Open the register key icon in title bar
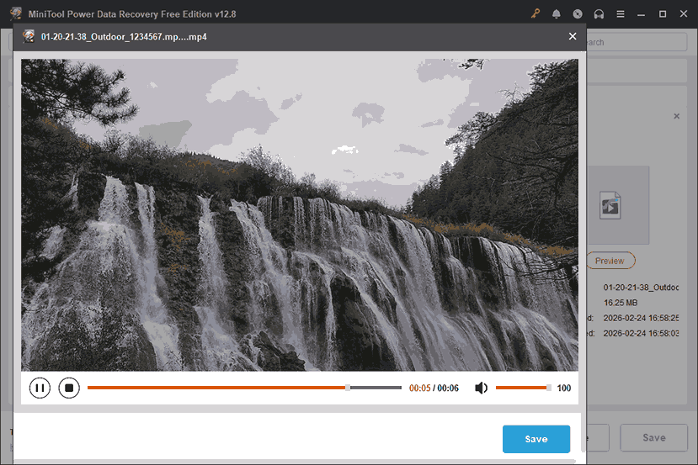The height and width of the screenshot is (465, 698). (x=535, y=13)
